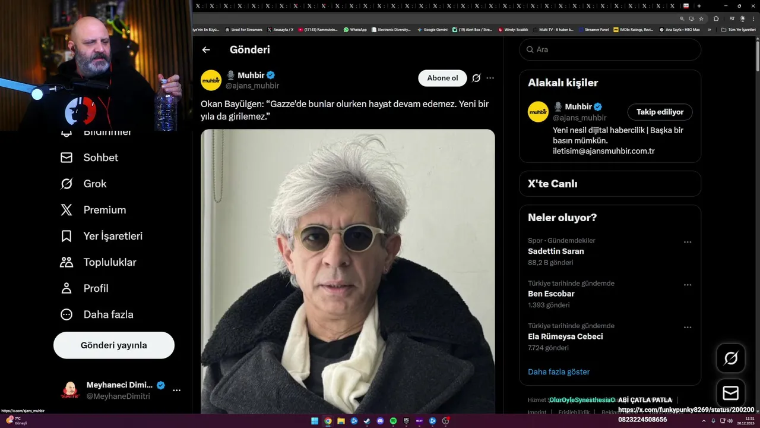Click the Takip ediyor button
The image size is (760, 428).
(660, 112)
